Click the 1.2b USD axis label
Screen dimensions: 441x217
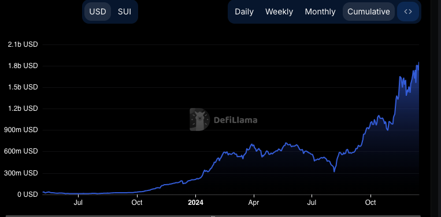click(23, 108)
